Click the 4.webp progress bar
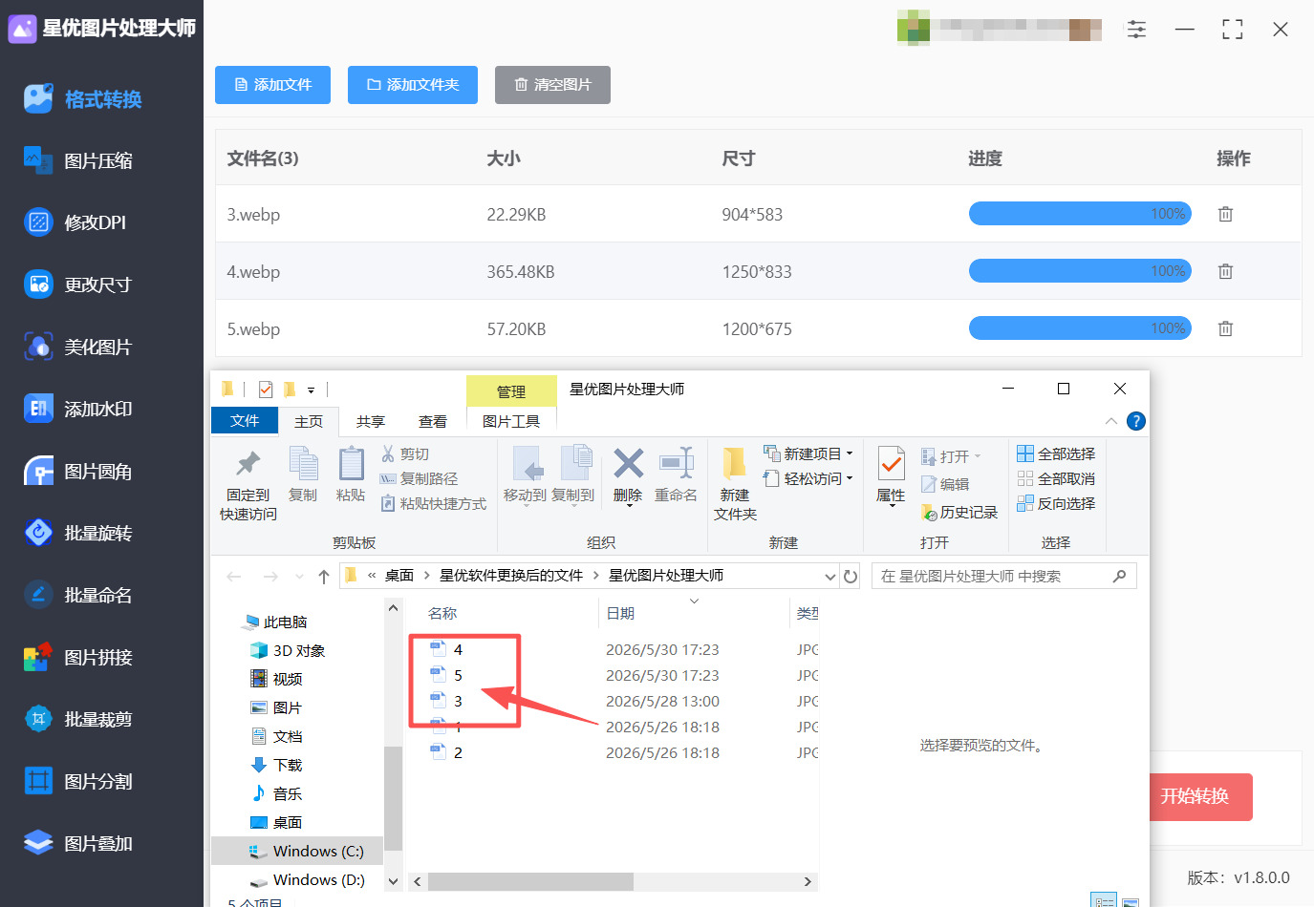Viewport: 1314px width, 907px height. click(x=1080, y=271)
